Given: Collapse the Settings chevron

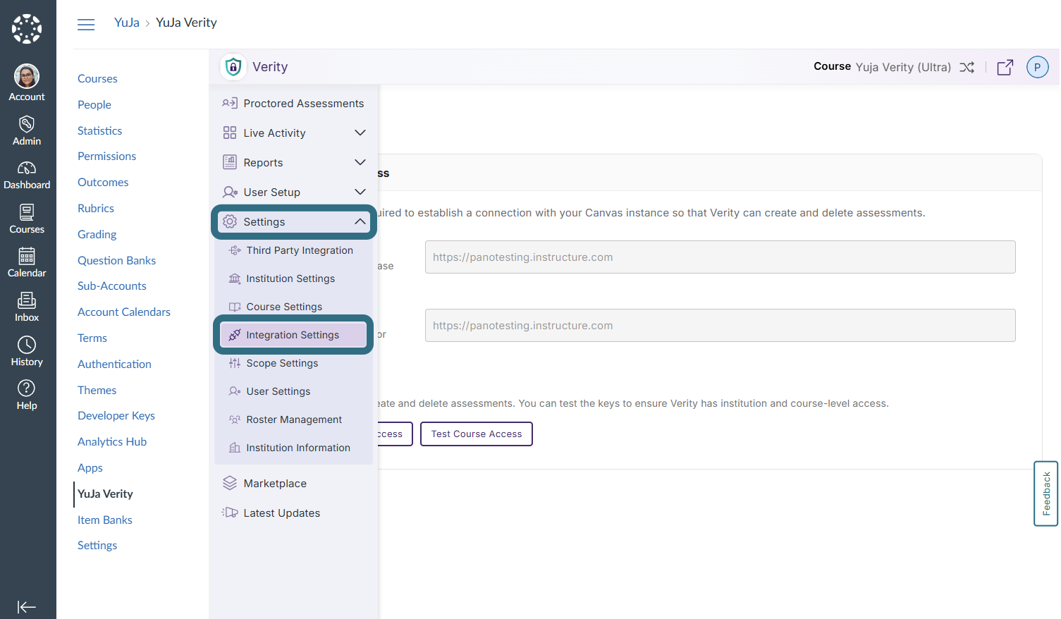Looking at the screenshot, I should (x=360, y=221).
